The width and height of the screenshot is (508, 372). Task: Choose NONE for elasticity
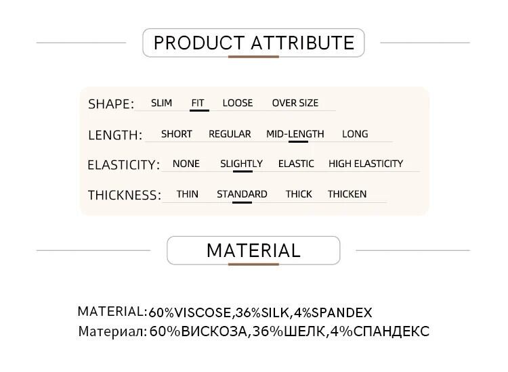pos(186,164)
